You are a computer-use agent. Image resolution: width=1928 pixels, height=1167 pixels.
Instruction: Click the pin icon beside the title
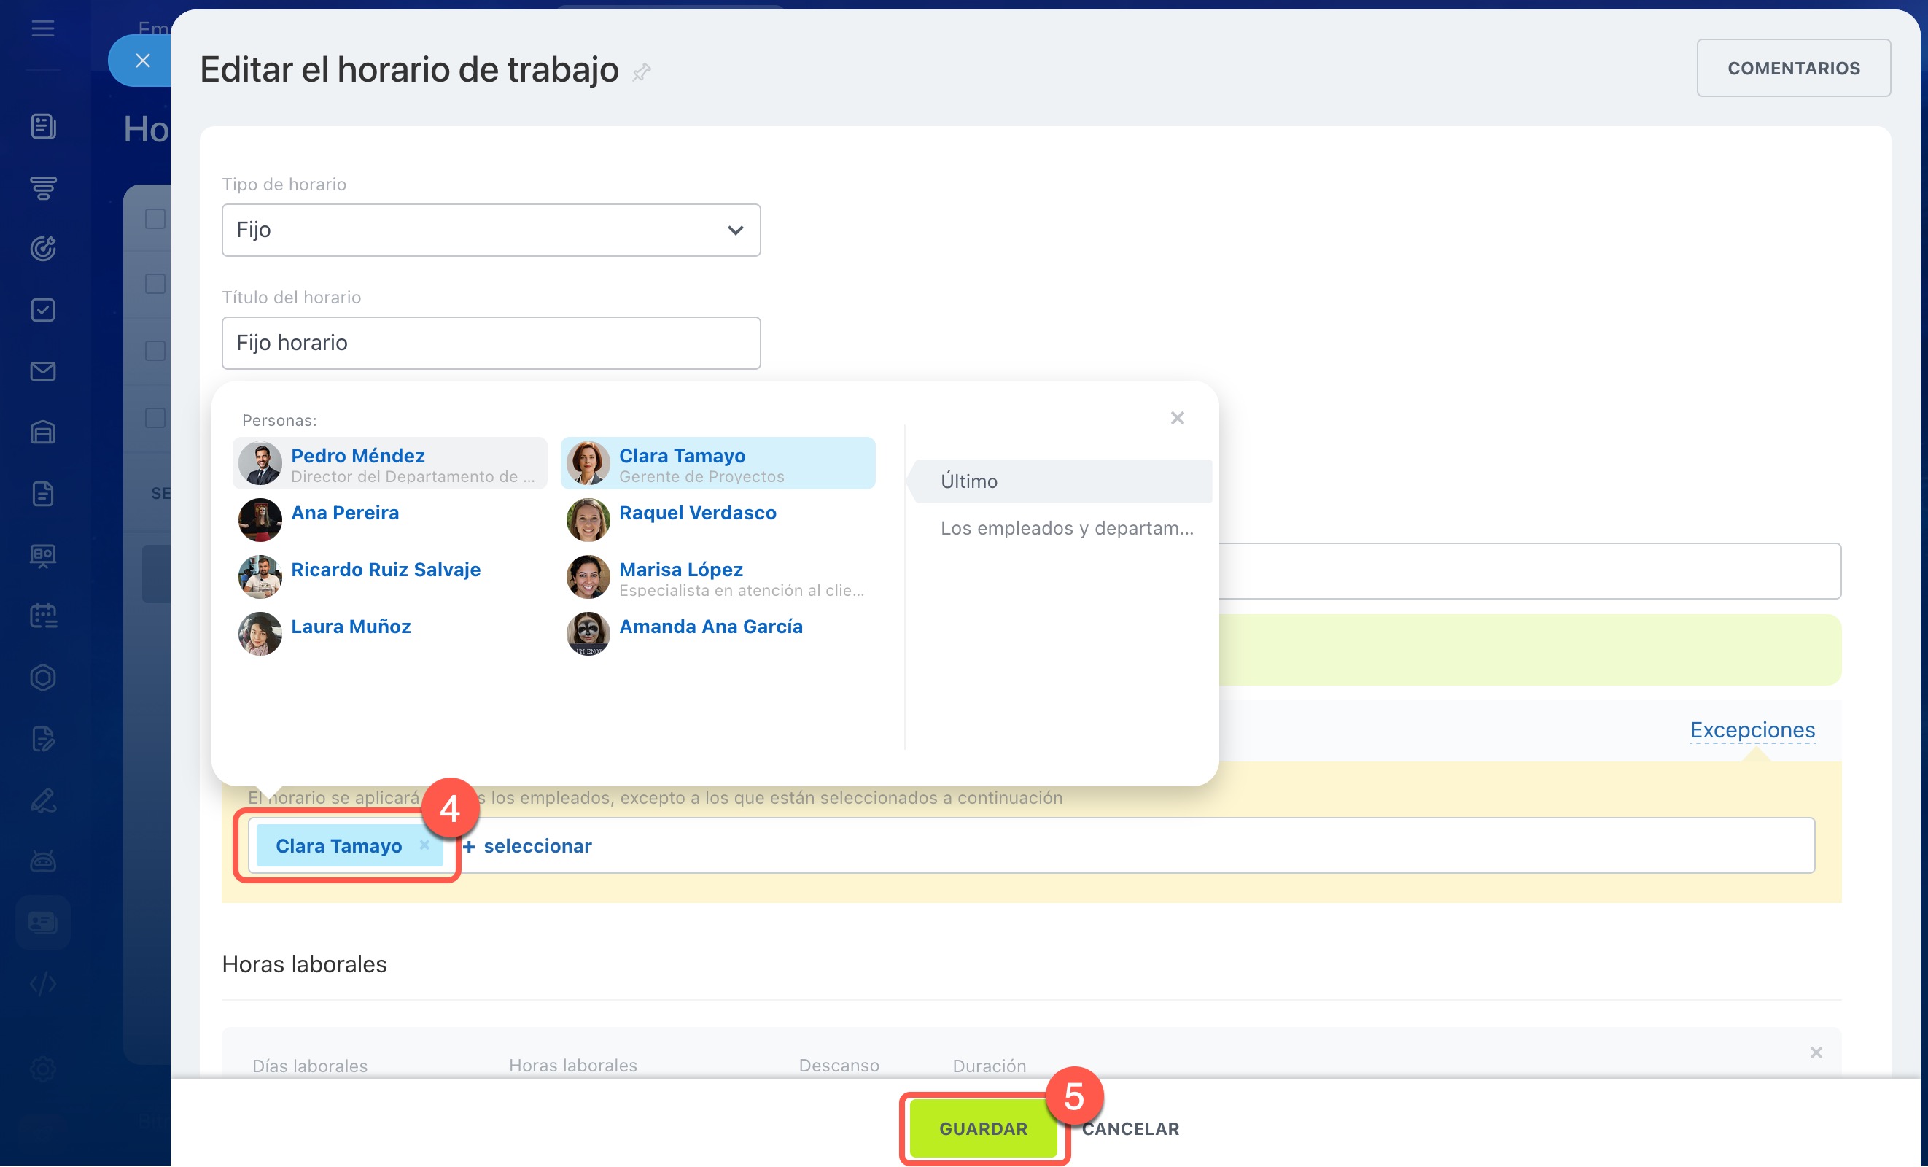pyautogui.click(x=642, y=73)
